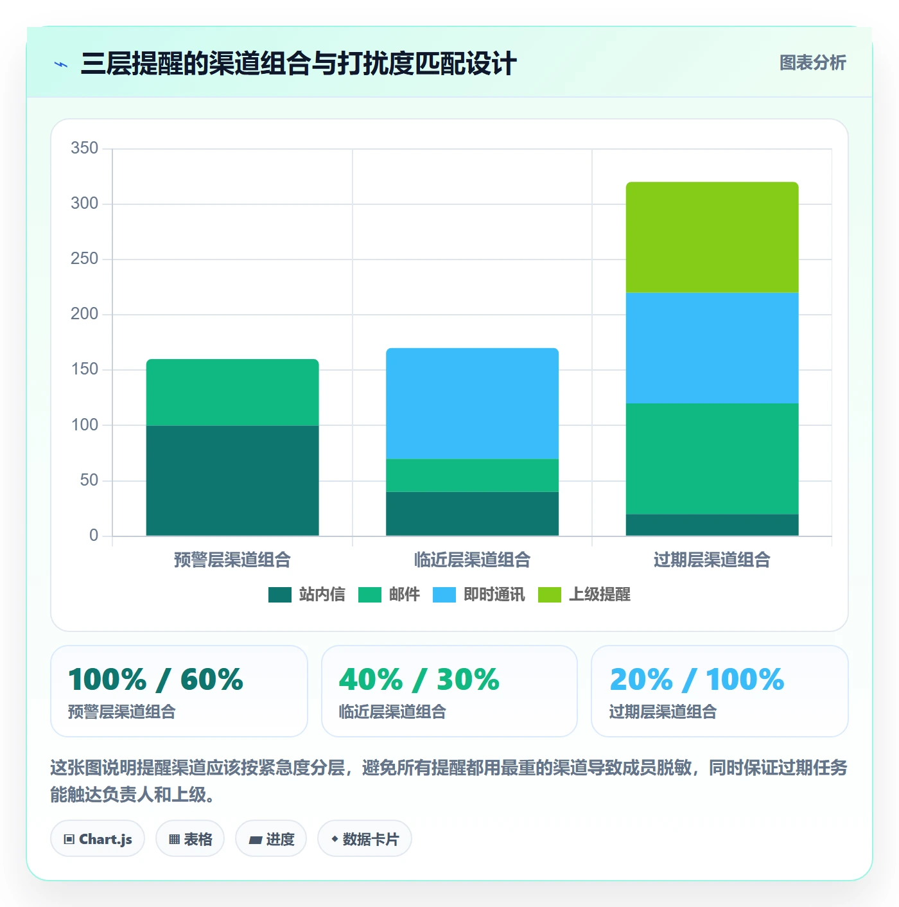Click the 站内信 segment in 预警层 bar
This screenshot has width=899, height=907.
pos(232,480)
